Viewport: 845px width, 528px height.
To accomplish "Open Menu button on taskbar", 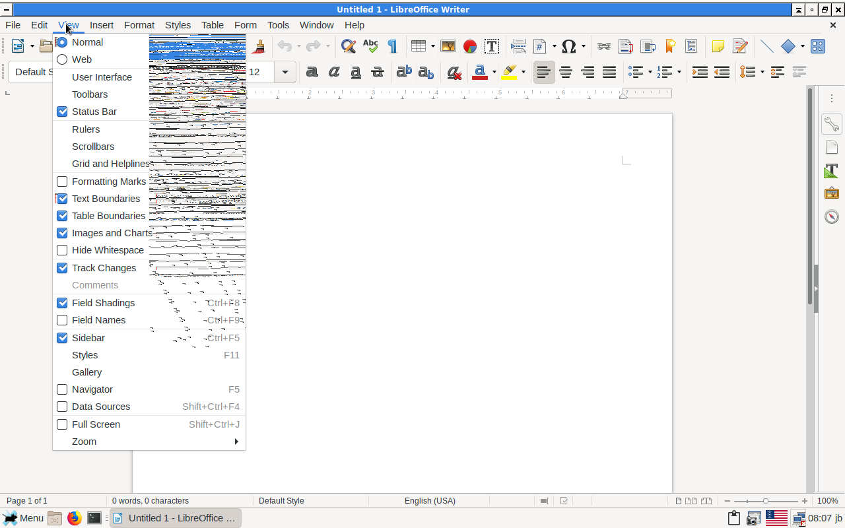I will pos(24,518).
